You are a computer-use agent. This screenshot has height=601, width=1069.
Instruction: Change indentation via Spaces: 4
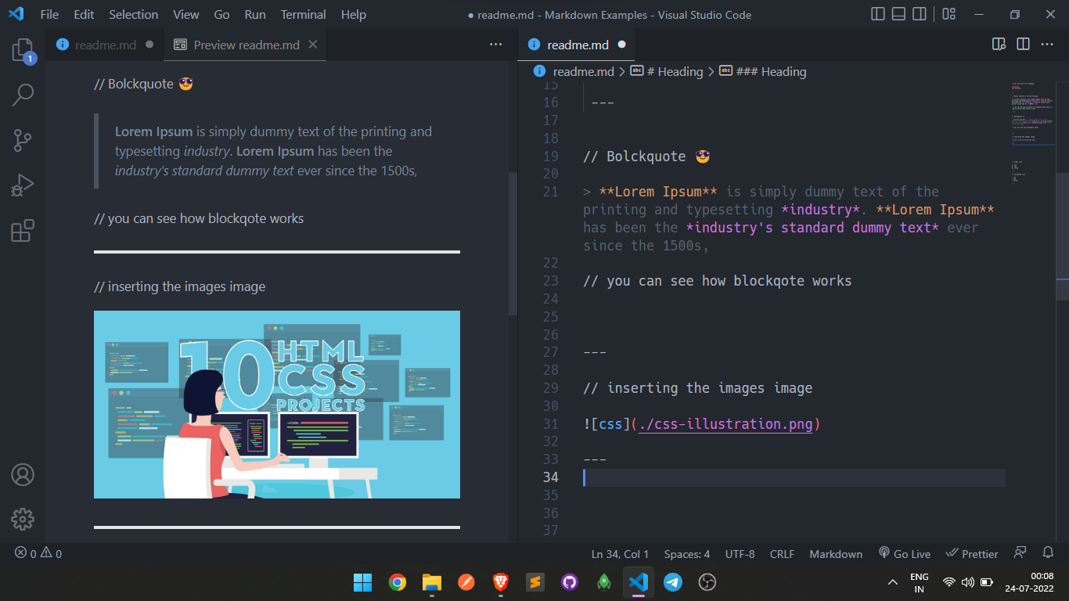(x=687, y=553)
